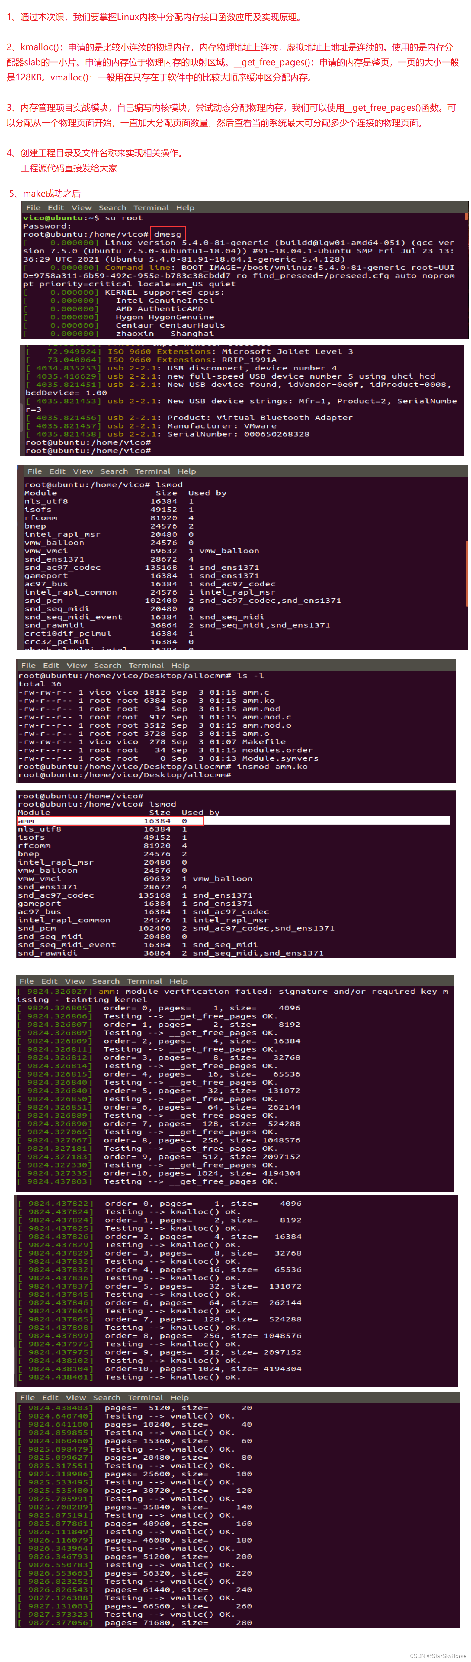Open Search menu in the dmesg terminal

[112, 208]
